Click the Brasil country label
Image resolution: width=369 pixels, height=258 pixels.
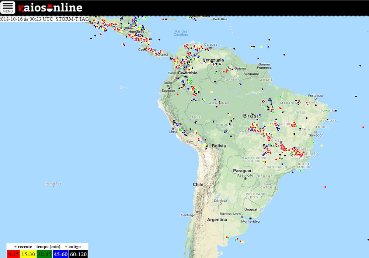tap(251, 116)
